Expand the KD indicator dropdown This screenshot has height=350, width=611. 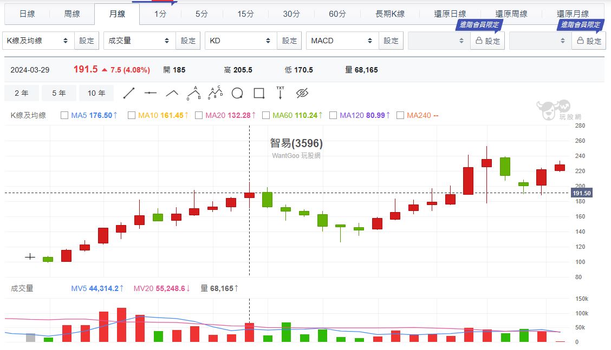[240, 41]
